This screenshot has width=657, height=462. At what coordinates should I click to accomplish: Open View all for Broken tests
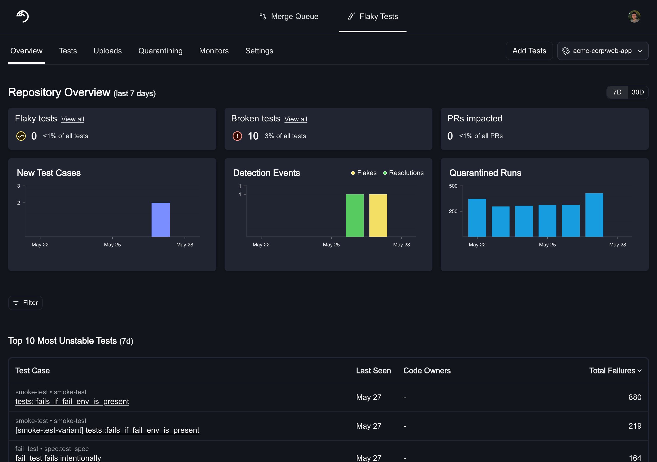296,119
